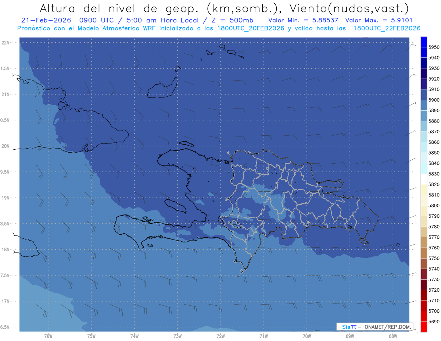Click the '18N' latitude label

(x=5, y=250)
